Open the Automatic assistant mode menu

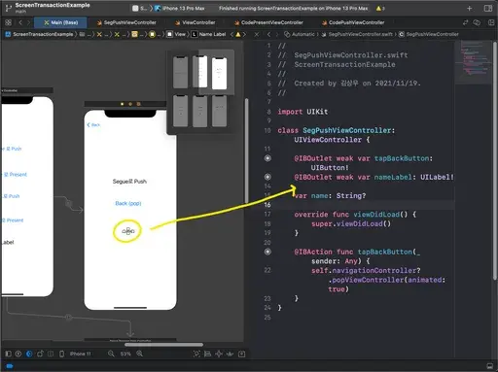pos(300,34)
